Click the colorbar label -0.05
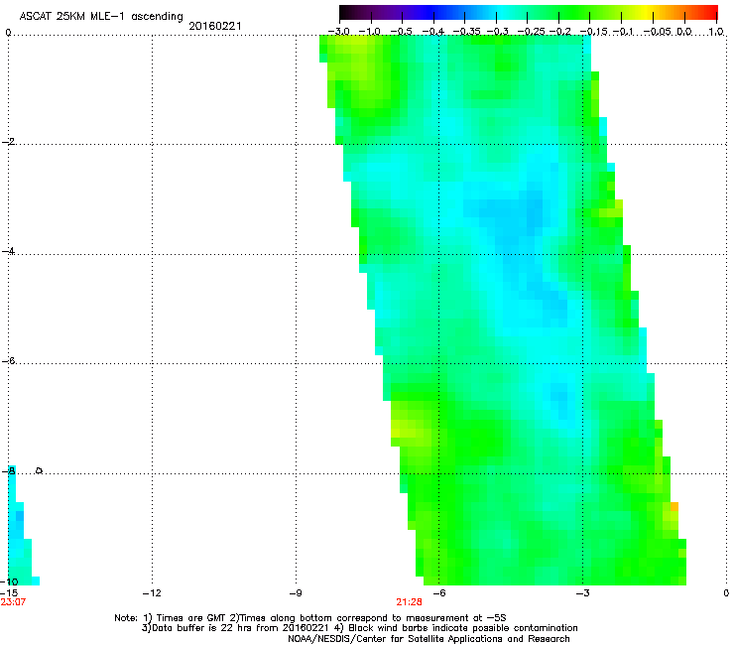Viewport: 734px width, 645px height. [658, 32]
